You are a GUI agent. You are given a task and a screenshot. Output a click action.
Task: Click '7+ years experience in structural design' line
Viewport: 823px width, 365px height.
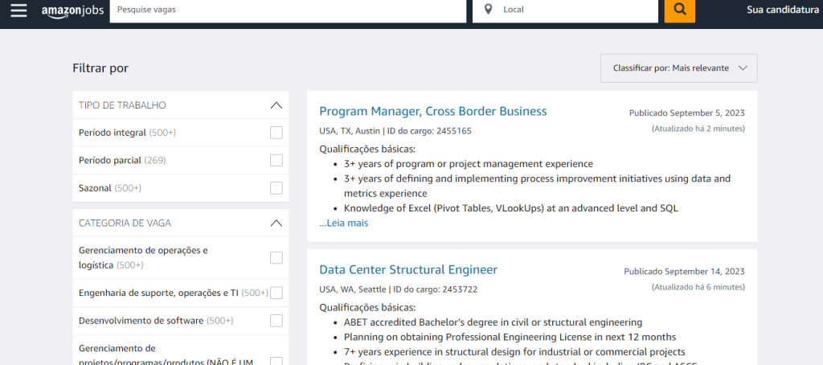pos(514,352)
